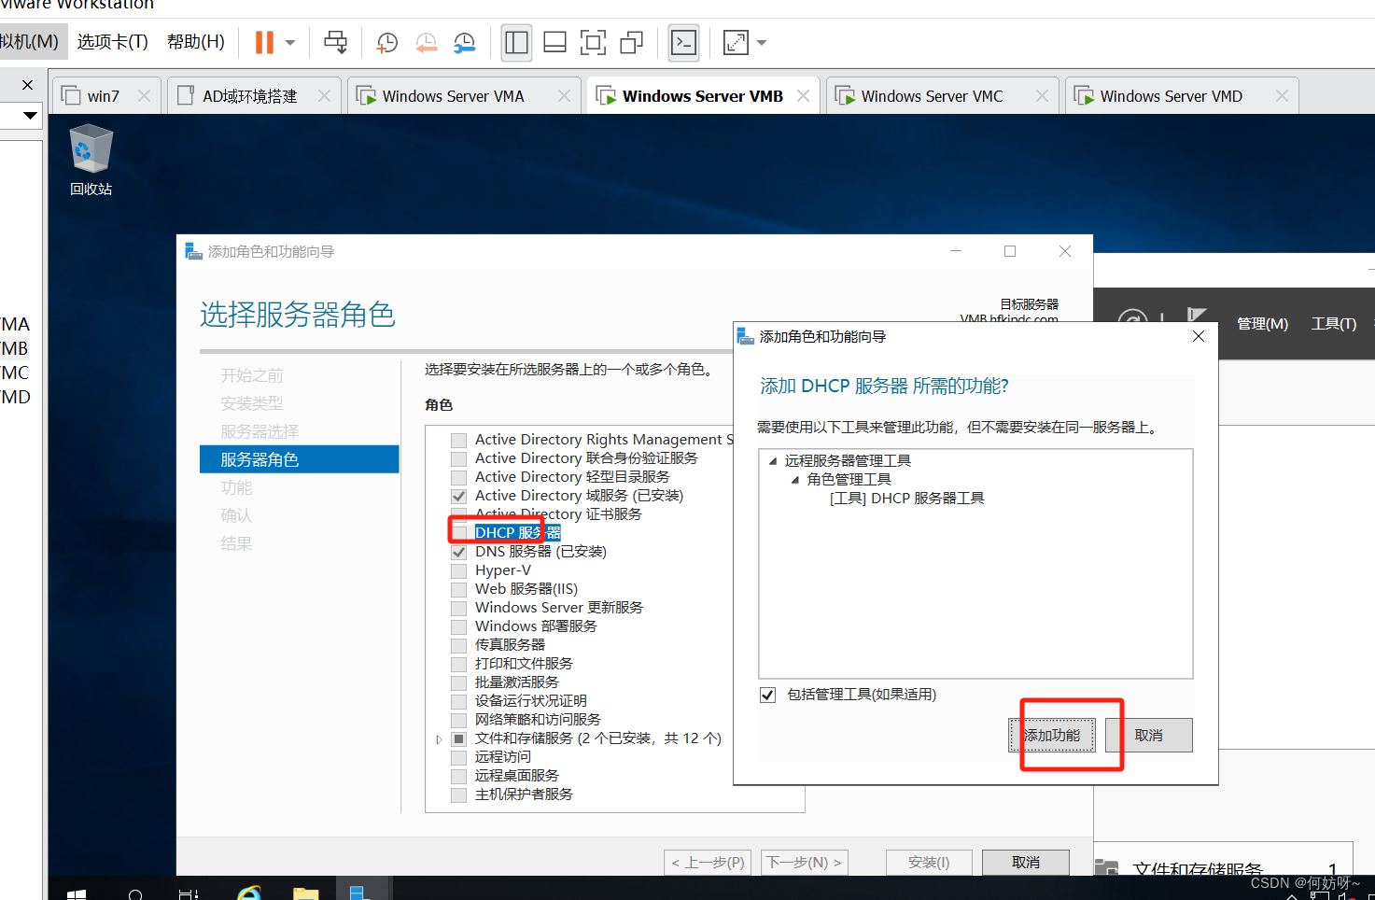
Task: Open the Recycle Bin on the desktop
Action: (91, 161)
